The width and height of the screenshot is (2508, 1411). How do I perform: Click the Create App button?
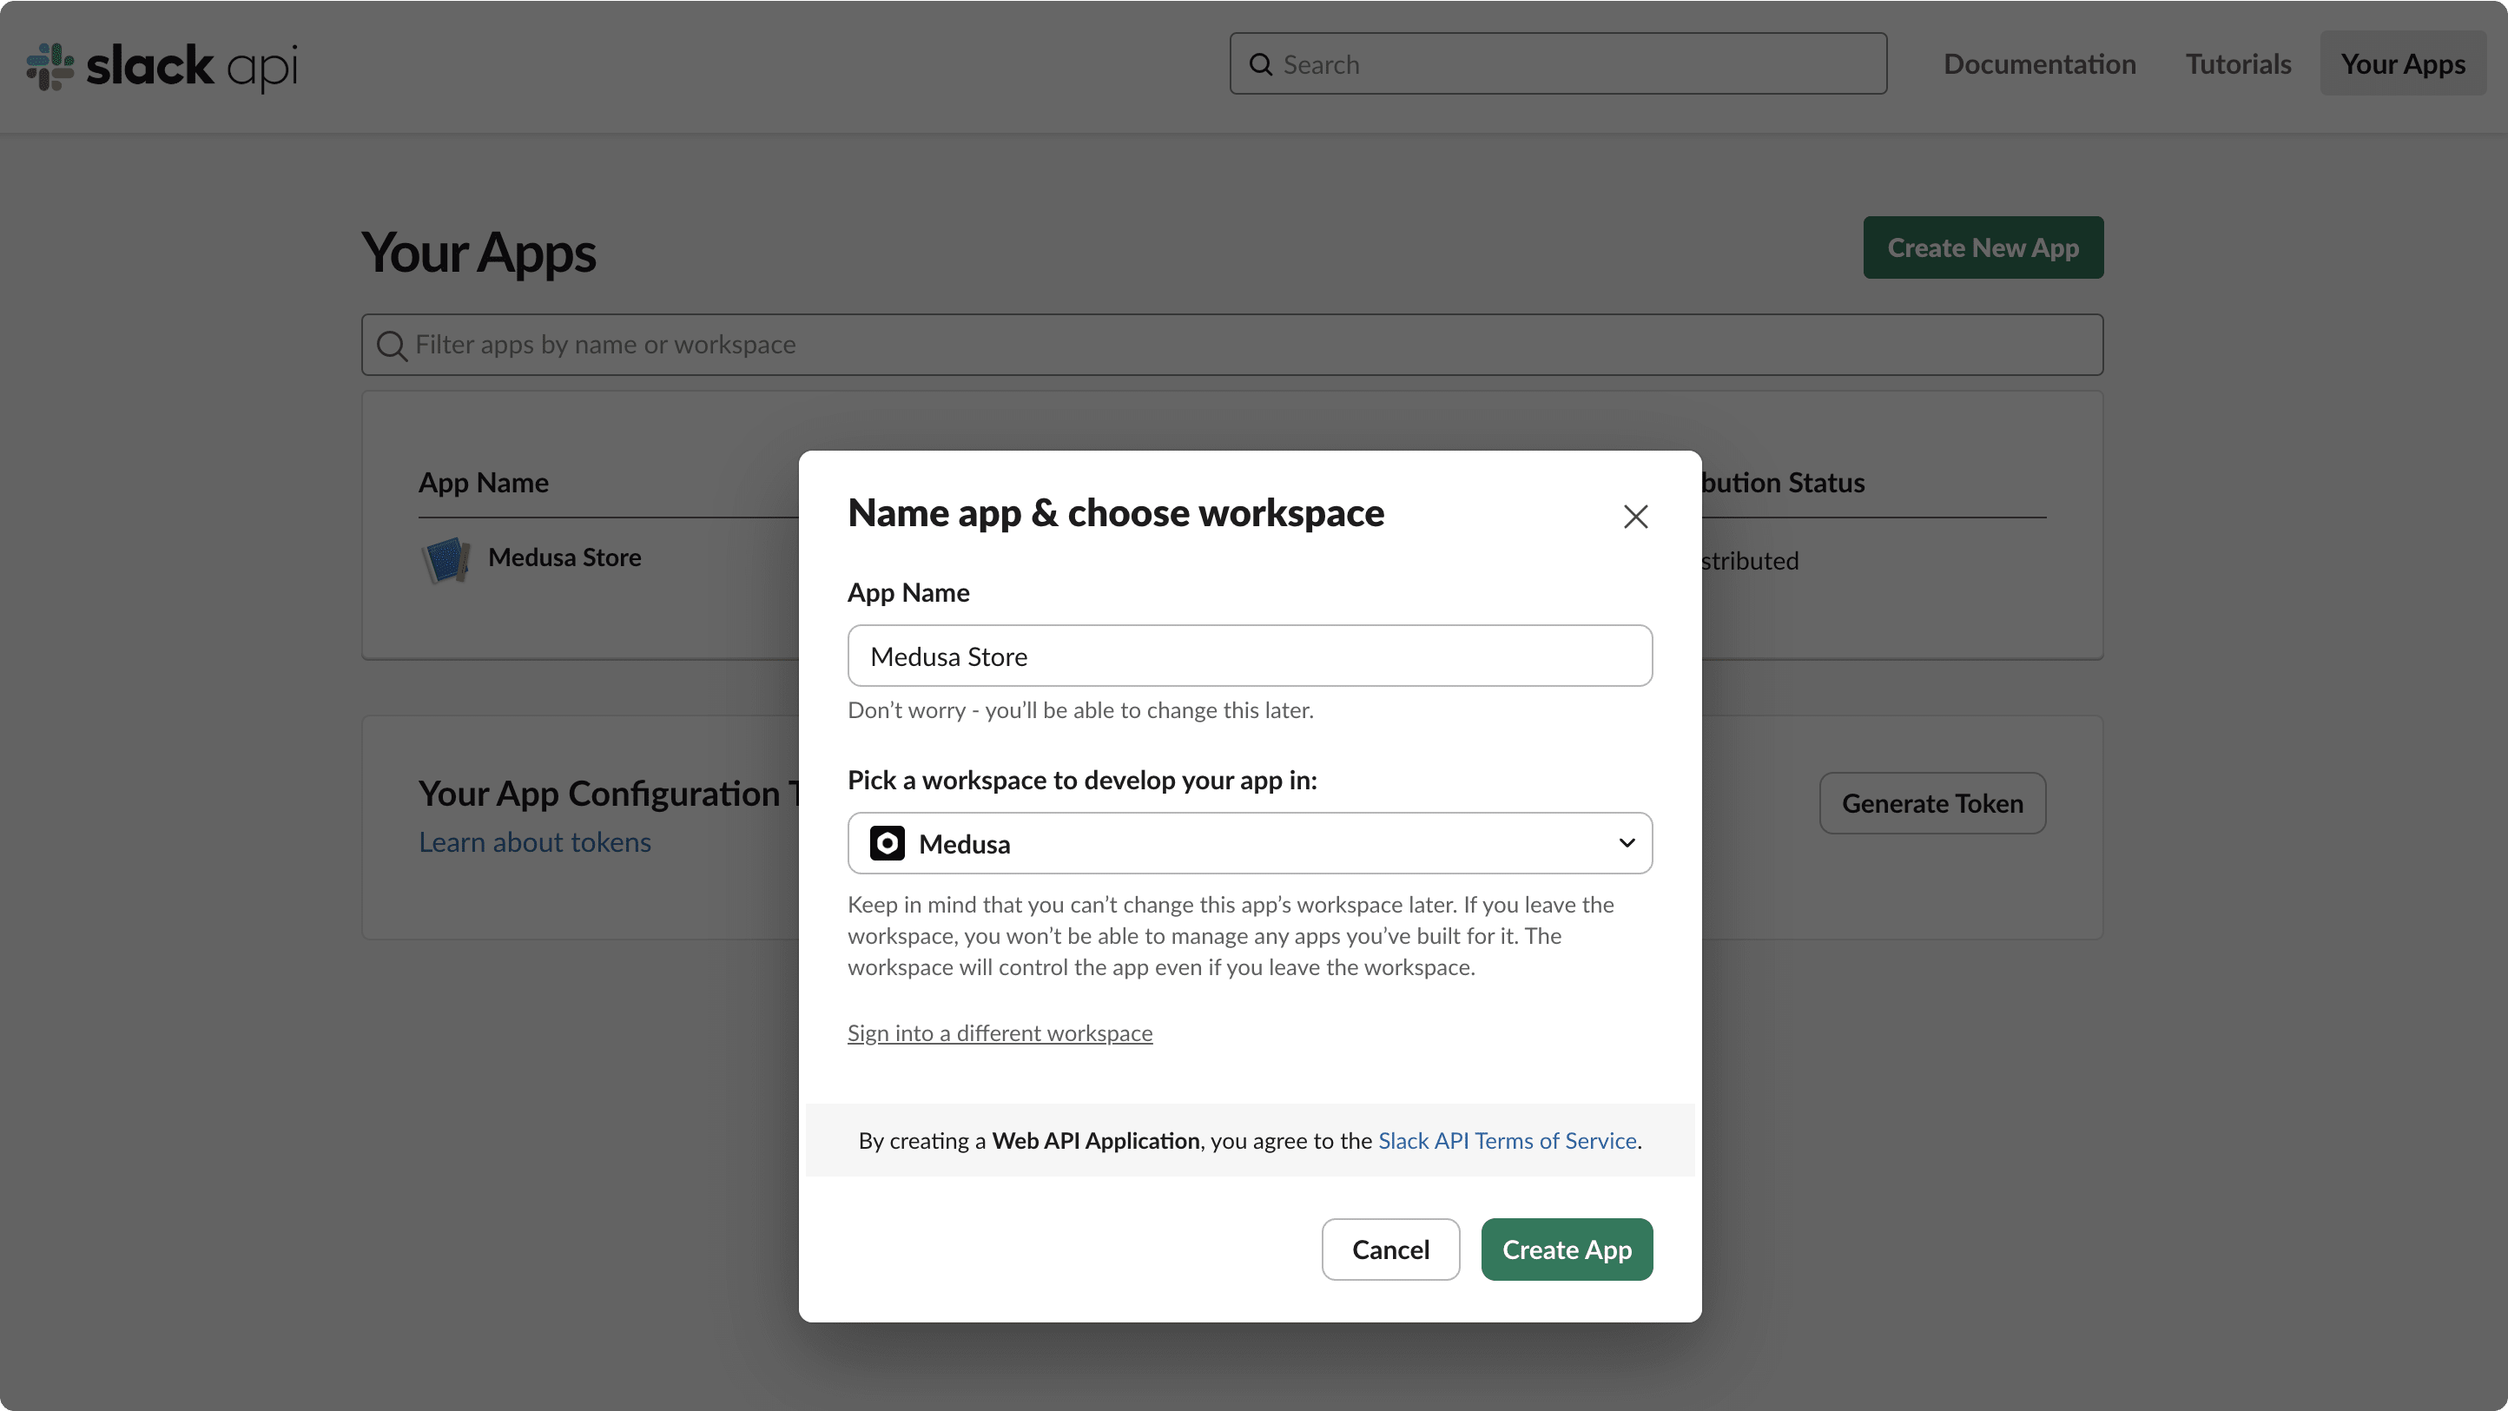(1566, 1249)
